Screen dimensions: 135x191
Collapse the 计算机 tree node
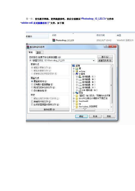coord(73,74)
